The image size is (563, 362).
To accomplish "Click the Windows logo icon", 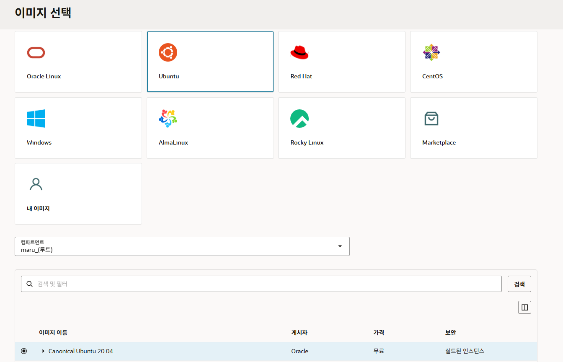I will coord(36,119).
